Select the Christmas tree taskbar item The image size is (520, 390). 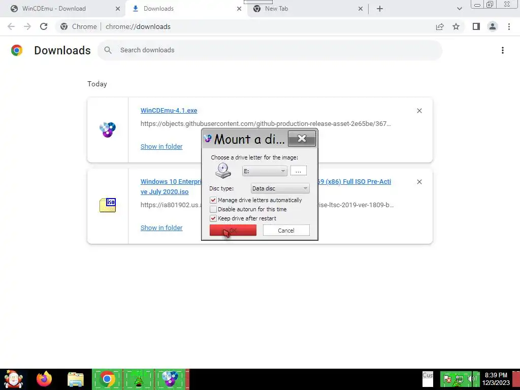pyautogui.click(x=139, y=379)
